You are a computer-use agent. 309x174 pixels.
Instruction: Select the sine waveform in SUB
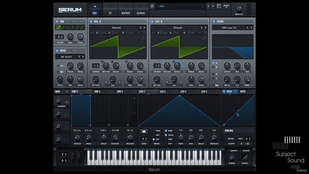58,28
